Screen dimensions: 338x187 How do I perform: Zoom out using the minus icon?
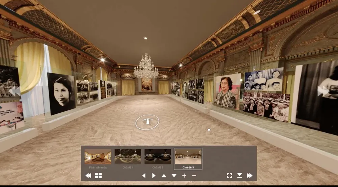(194, 176)
